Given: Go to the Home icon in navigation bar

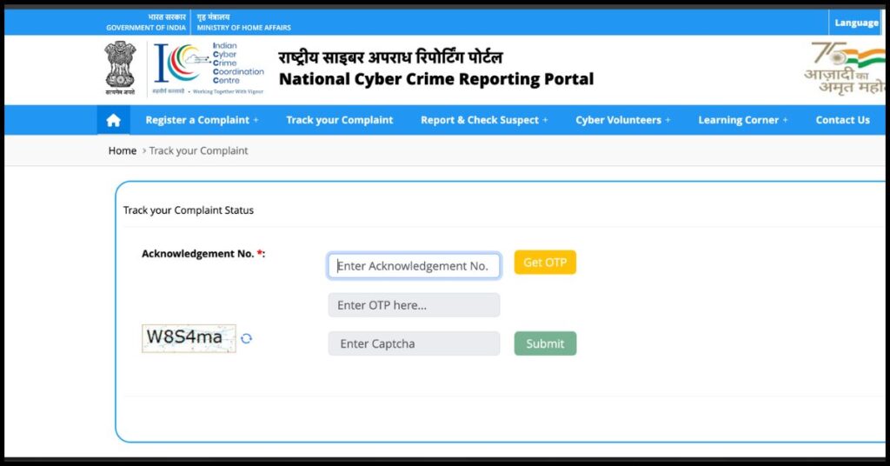Looking at the screenshot, I should tap(114, 120).
